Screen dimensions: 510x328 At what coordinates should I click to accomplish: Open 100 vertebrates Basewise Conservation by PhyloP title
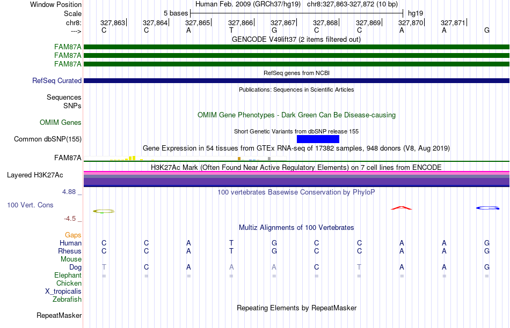point(296,192)
